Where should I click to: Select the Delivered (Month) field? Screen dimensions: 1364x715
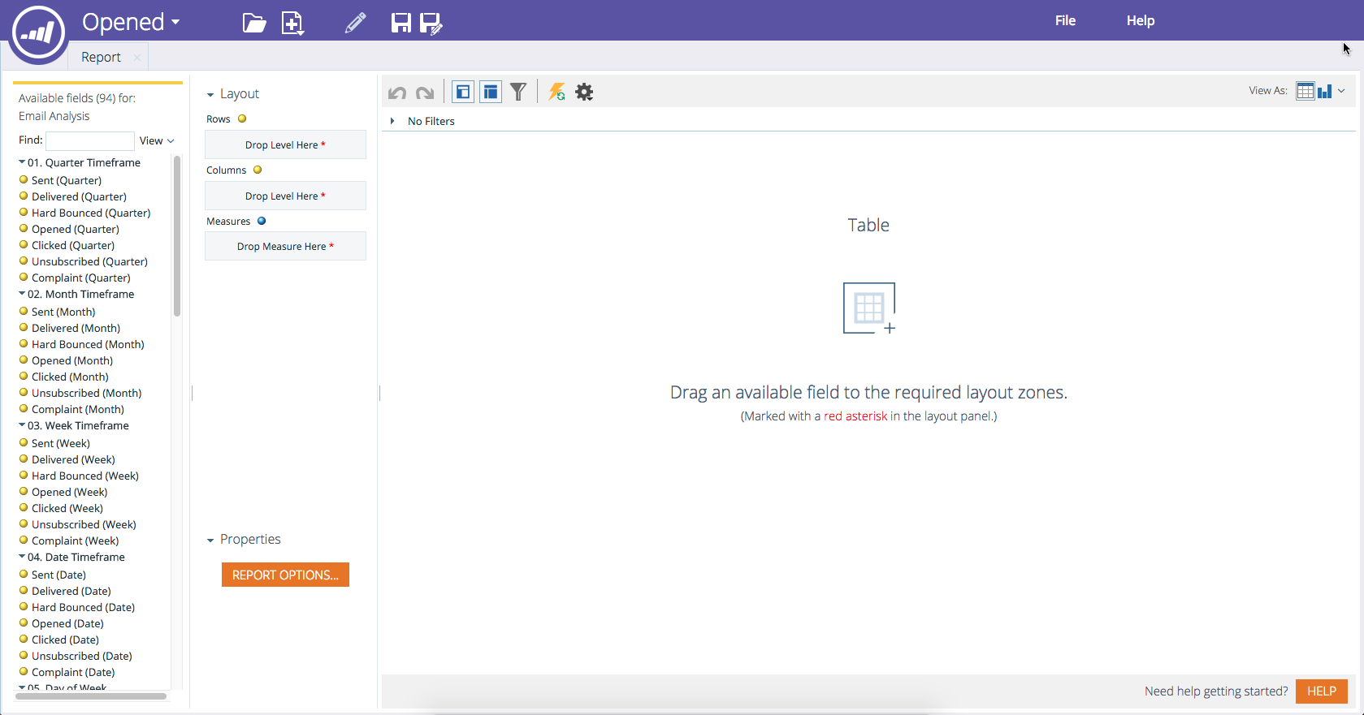click(76, 328)
